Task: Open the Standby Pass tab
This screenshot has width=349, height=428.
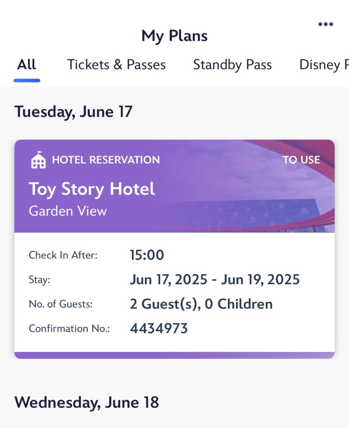Action: pyautogui.click(x=232, y=65)
